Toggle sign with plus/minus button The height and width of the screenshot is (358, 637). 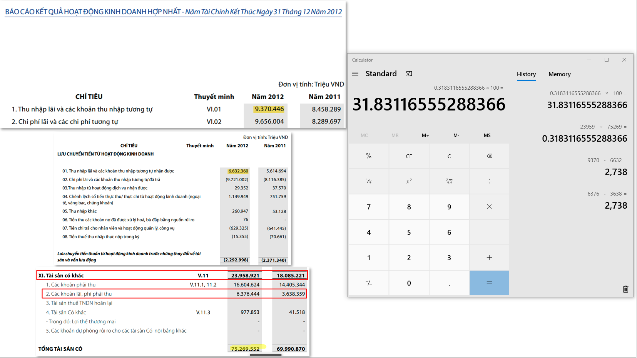369,283
